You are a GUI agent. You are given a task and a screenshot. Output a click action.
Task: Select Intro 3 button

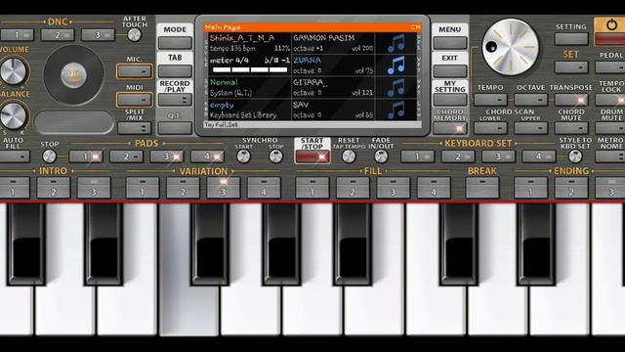(x=94, y=188)
